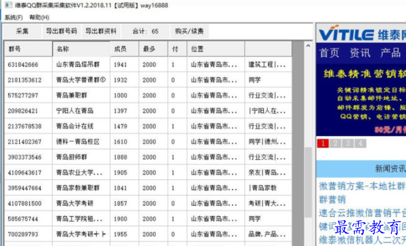
Task: Select group number 4107881500
Action: coord(25,203)
